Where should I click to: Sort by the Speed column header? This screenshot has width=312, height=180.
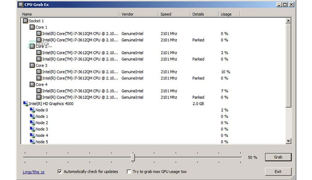point(174,14)
